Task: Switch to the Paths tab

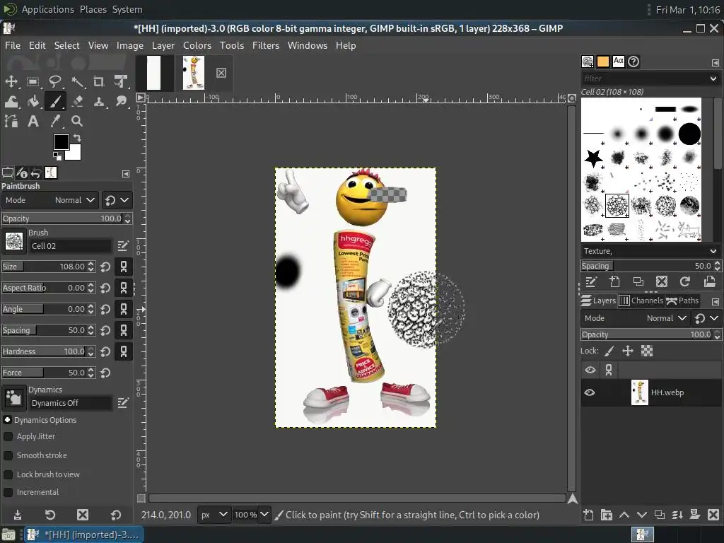Action: click(682, 300)
